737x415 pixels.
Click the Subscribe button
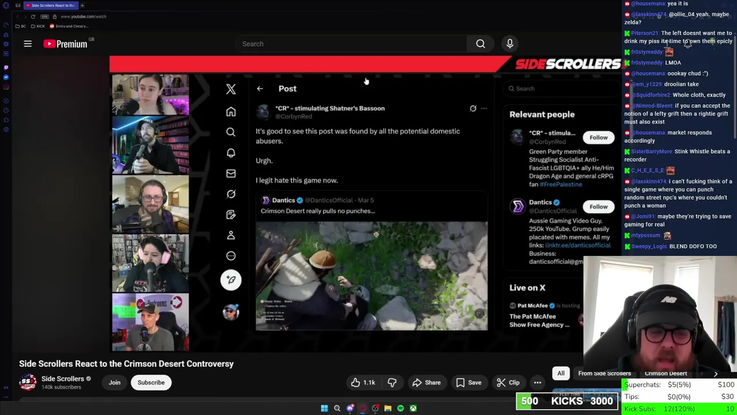pyautogui.click(x=151, y=383)
